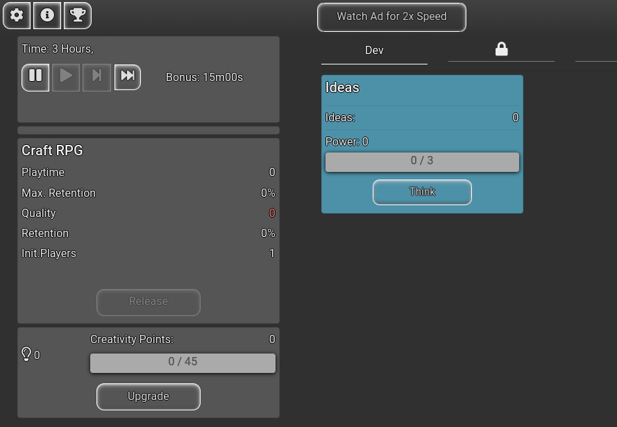Image resolution: width=617 pixels, height=427 pixels.
Task: Pause the game time
Action: [35, 77]
